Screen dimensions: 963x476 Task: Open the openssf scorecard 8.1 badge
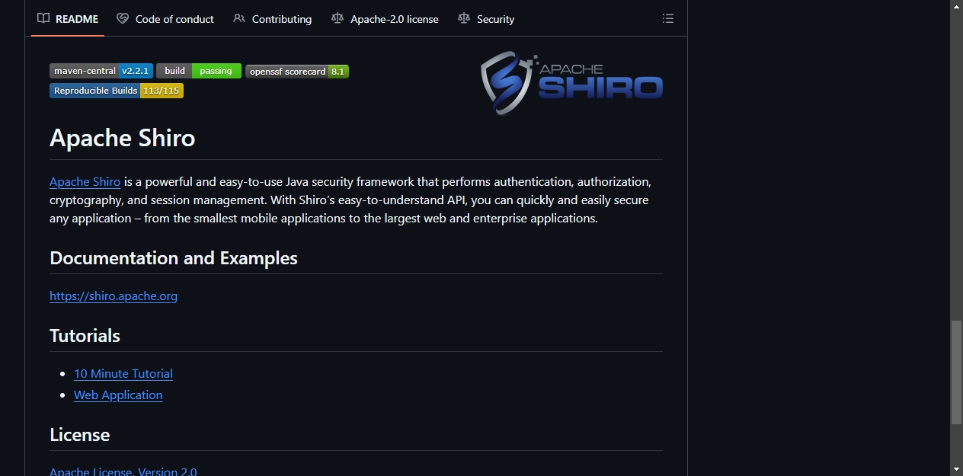pyautogui.click(x=297, y=72)
